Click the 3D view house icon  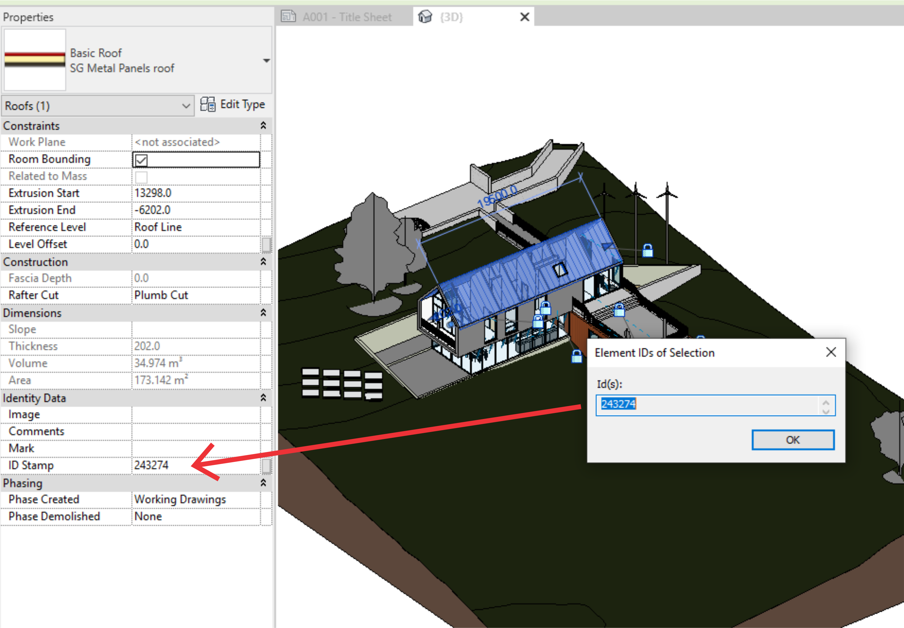pyautogui.click(x=425, y=17)
